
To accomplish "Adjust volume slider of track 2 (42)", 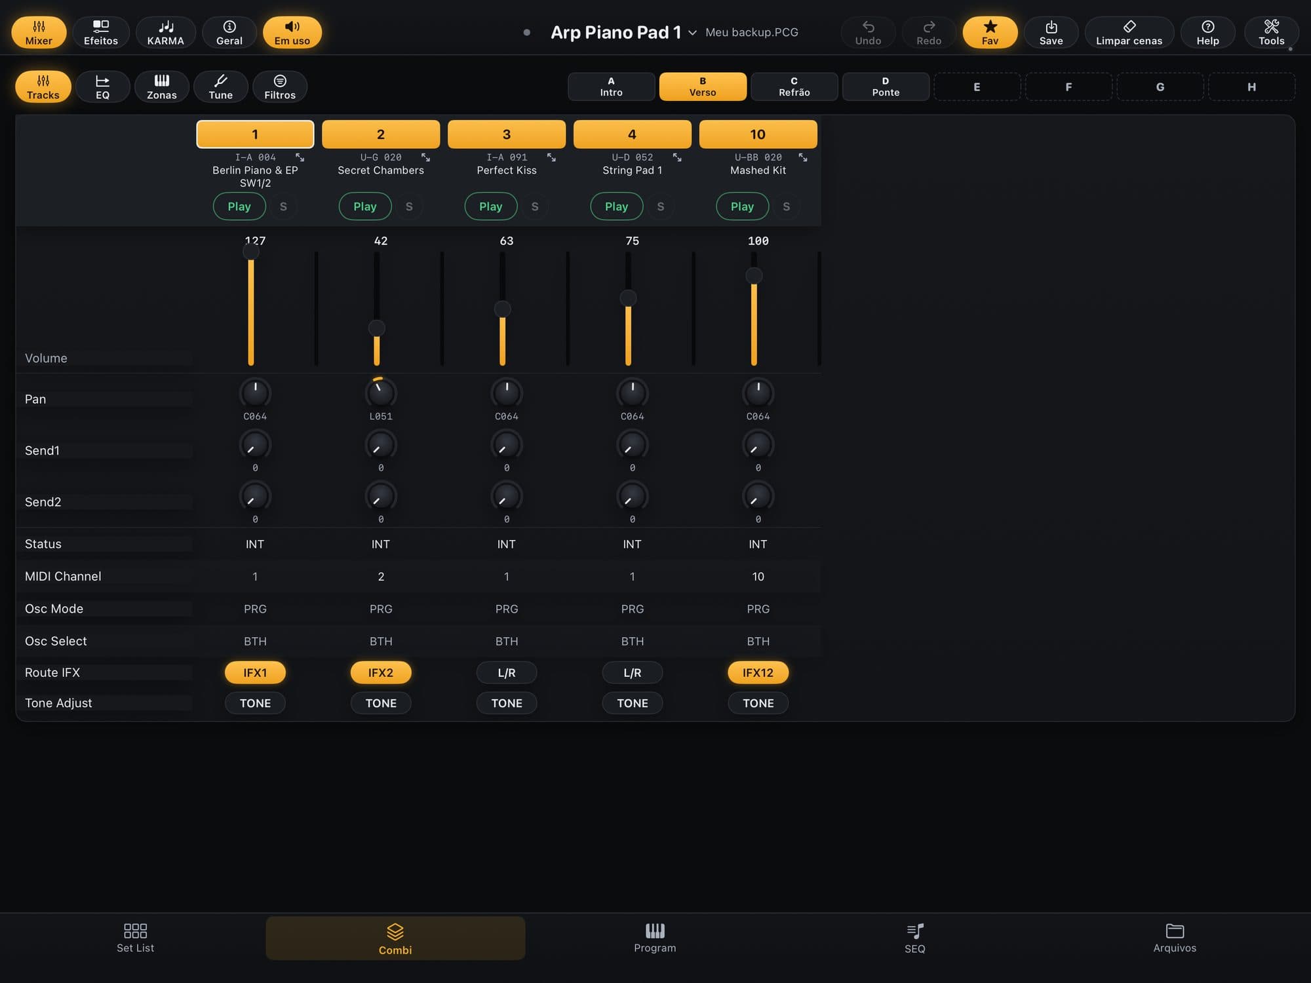I will [x=377, y=328].
